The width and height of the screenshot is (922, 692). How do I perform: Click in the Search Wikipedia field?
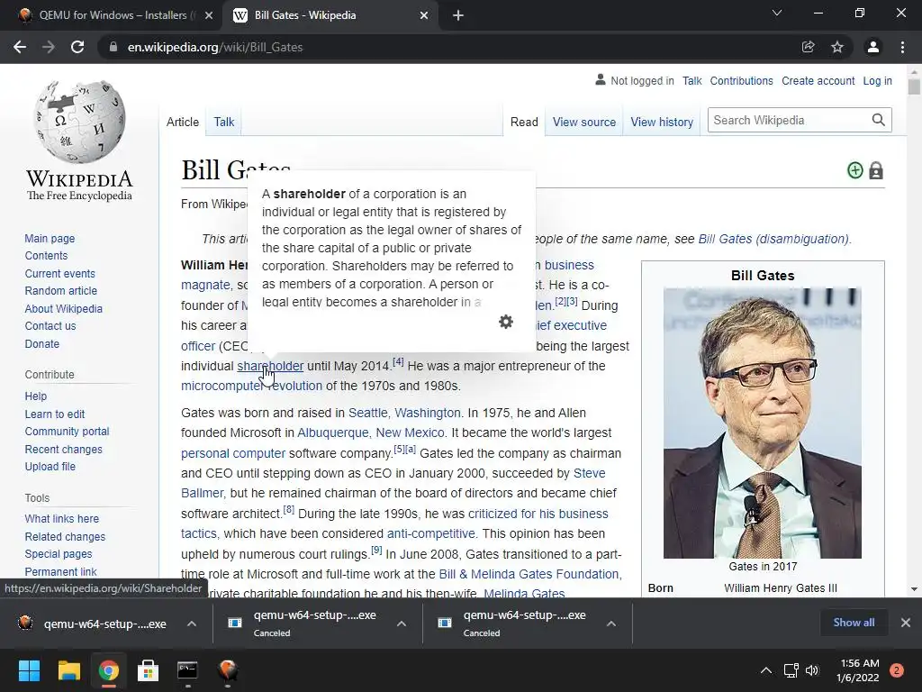[x=788, y=120]
